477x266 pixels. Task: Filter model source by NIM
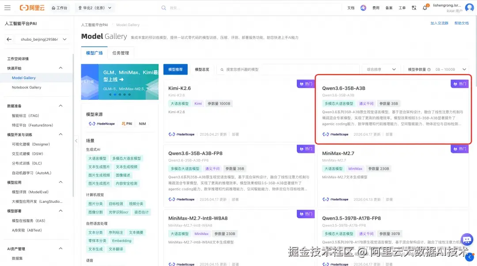coord(142,124)
